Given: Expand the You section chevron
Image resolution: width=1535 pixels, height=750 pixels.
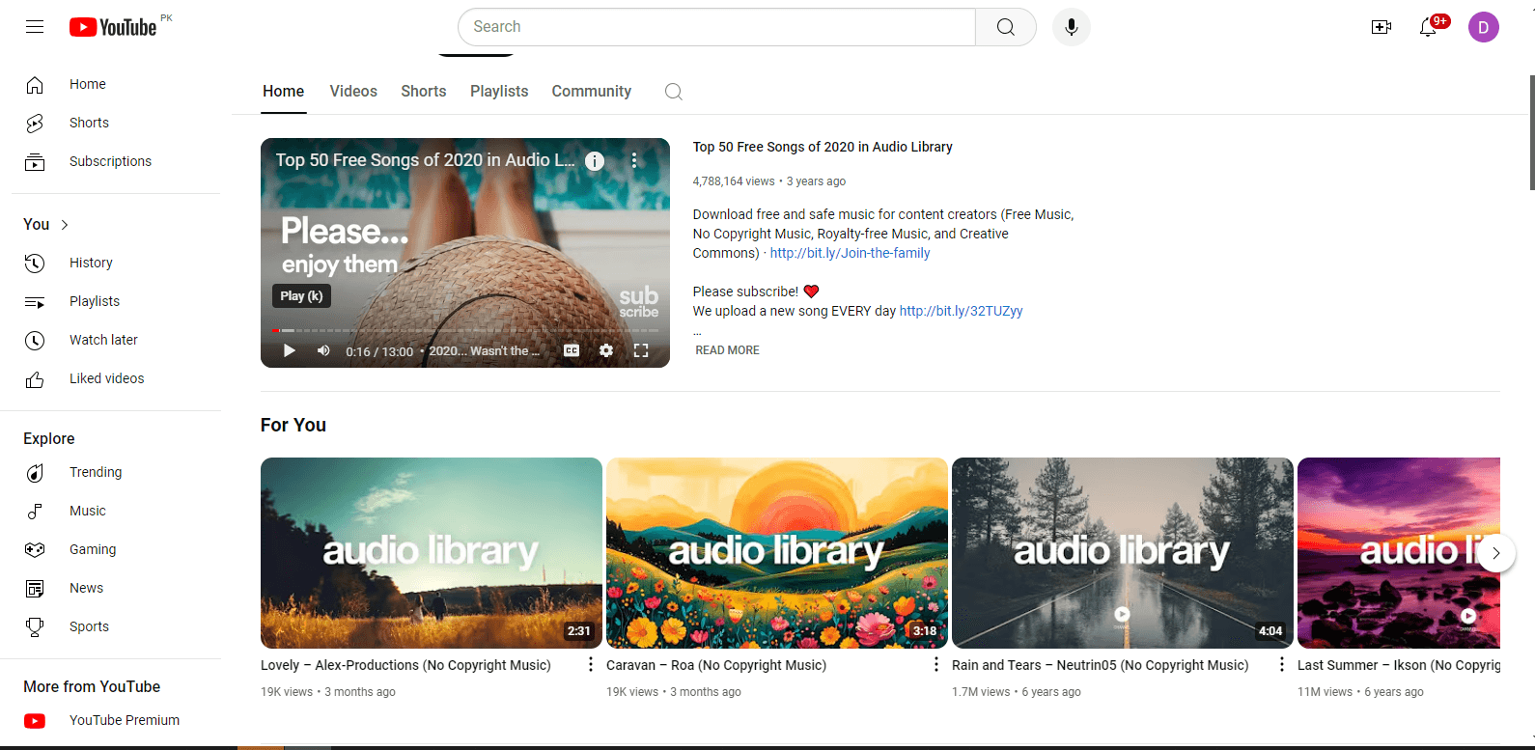Looking at the screenshot, I should pos(65,225).
